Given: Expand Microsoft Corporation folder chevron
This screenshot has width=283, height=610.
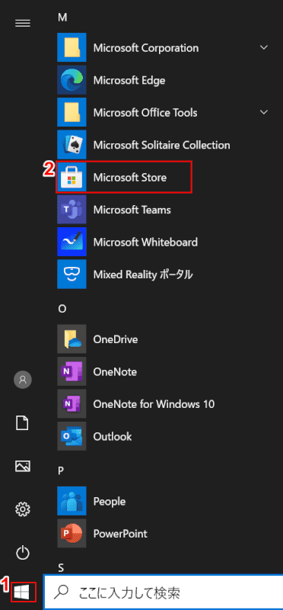Looking at the screenshot, I should click(x=264, y=47).
